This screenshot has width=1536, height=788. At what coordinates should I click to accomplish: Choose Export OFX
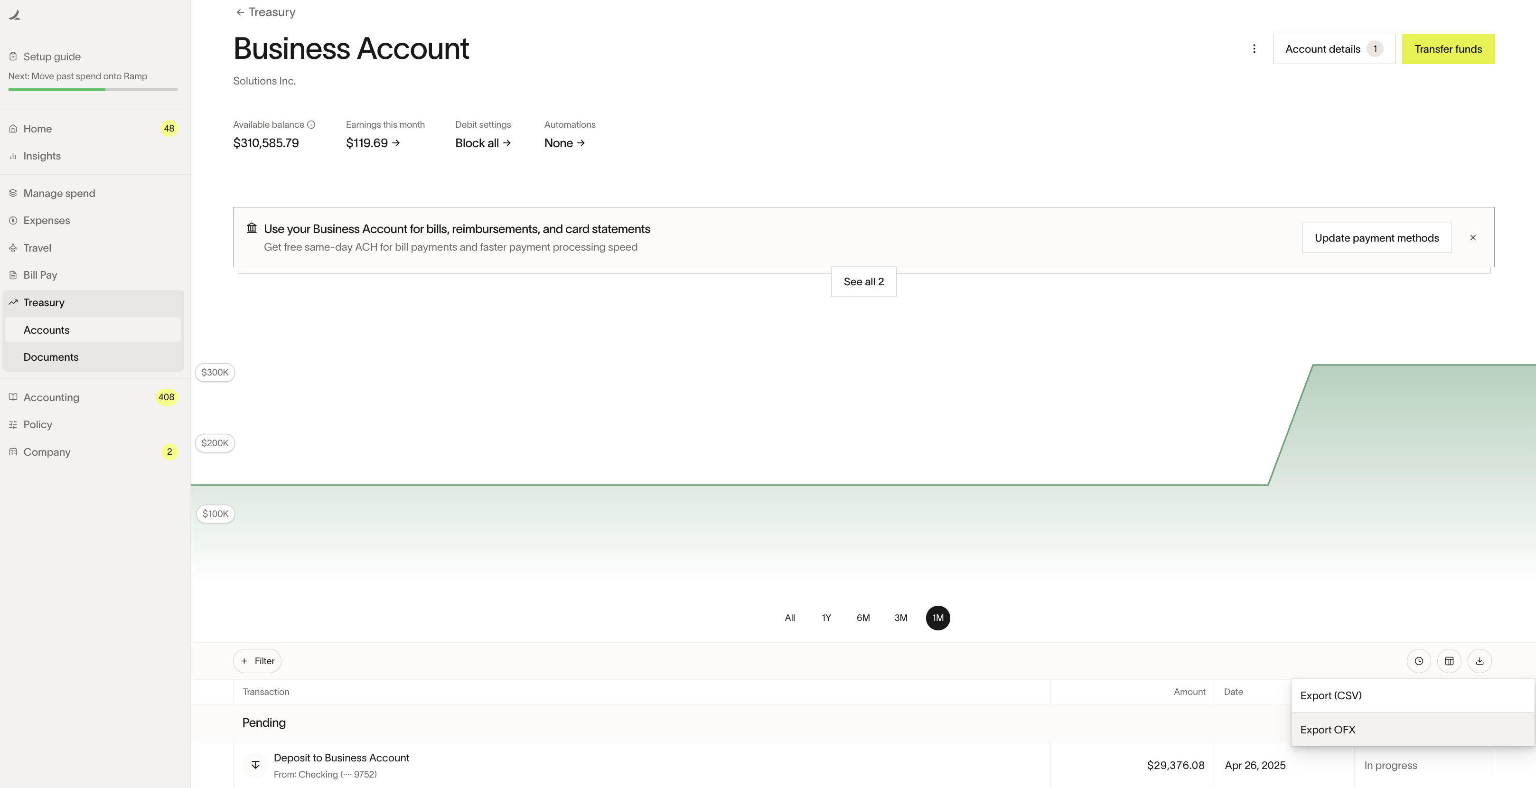pyautogui.click(x=1413, y=730)
